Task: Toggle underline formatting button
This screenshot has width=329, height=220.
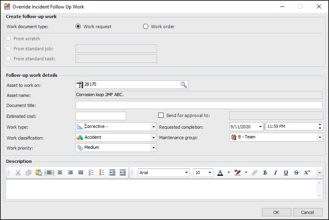Action: (x=286, y=173)
